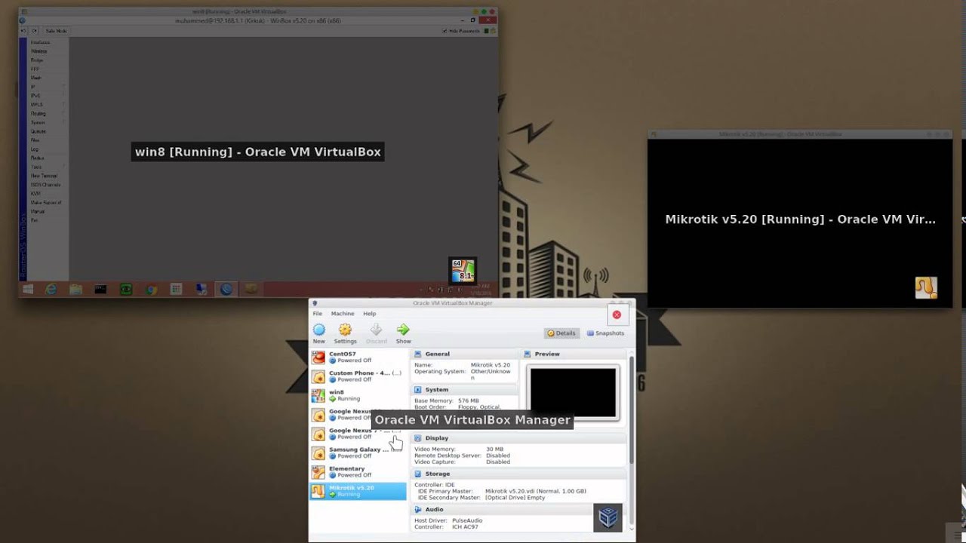This screenshot has height=543, width=966.
Task: Click the Preview section icon
Action: point(528,354)
